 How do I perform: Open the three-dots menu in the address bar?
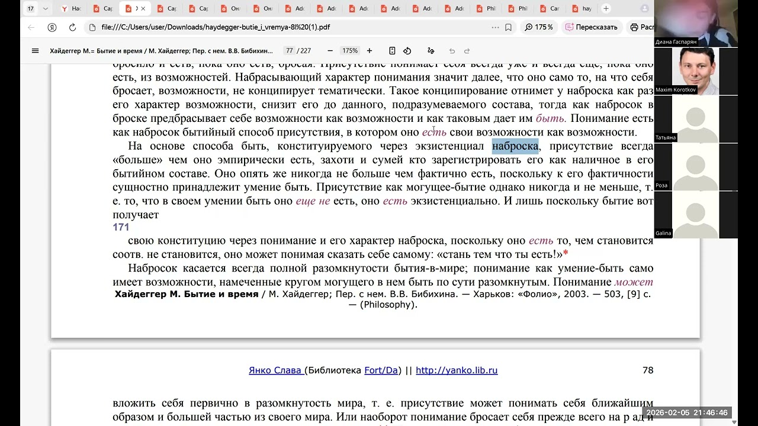(x=495, y=27)
